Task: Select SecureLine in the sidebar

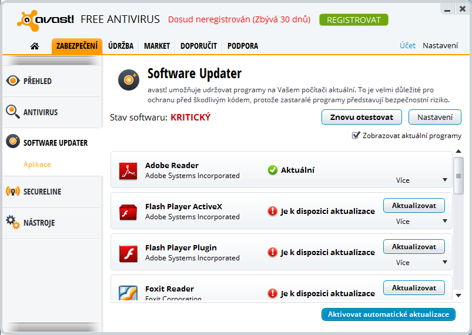Action: click(x=52, y=192)
